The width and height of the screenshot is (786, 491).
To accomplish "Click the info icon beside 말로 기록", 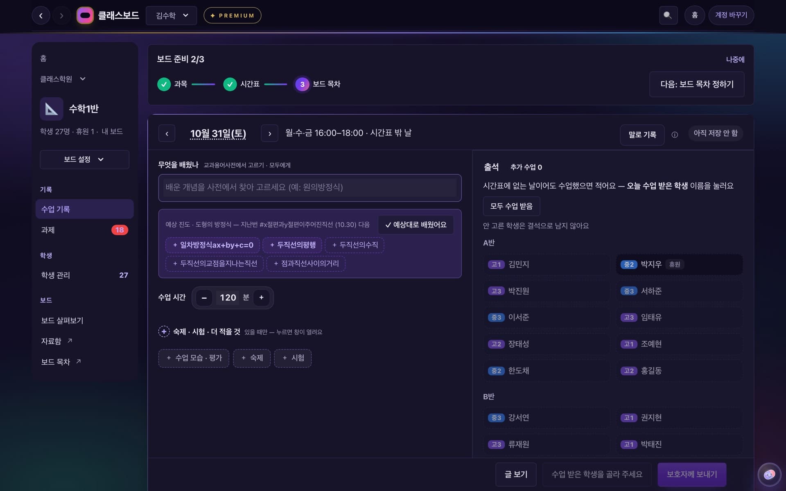I will click(675, 135).
